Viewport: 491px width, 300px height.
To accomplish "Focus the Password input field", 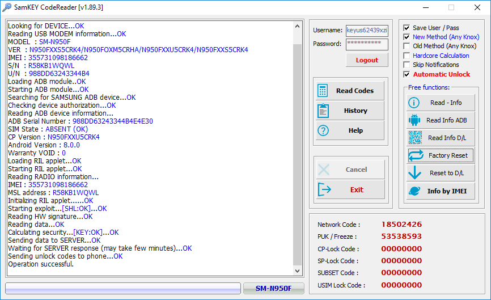I will [367, 44].
